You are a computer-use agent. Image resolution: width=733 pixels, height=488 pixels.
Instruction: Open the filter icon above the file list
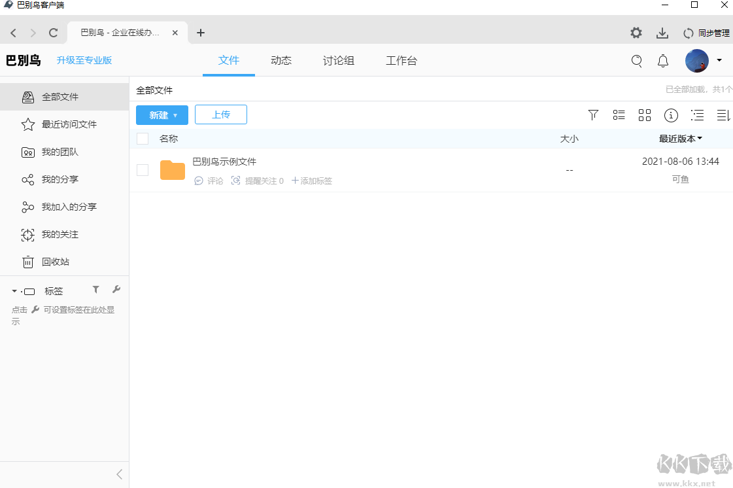pos(593,115)
